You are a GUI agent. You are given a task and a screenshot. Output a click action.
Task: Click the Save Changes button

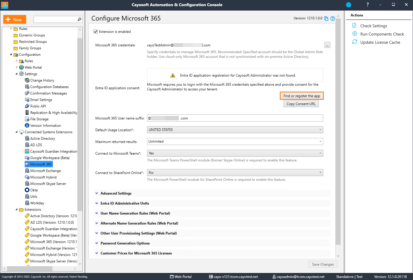[323, 264]
